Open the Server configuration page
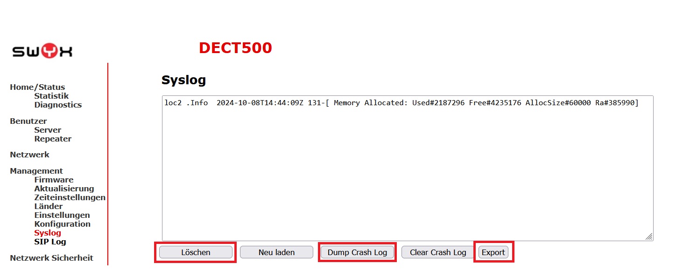 (x=48, y=130)
